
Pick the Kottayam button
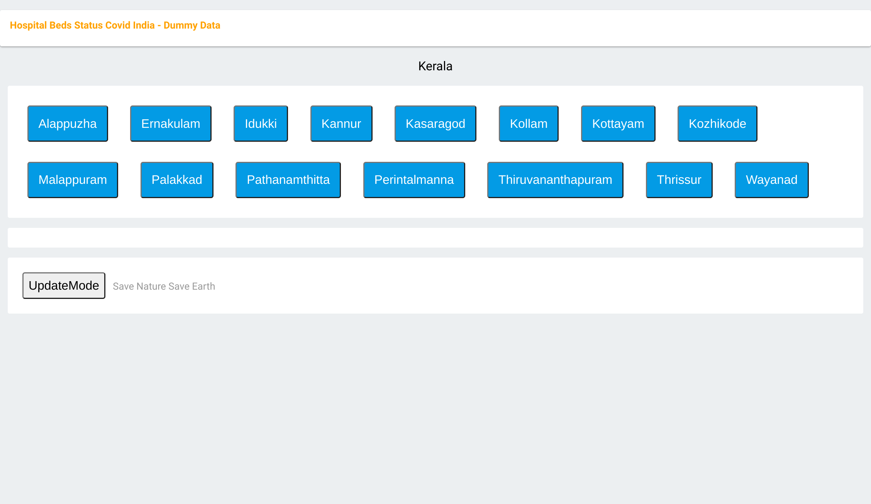click(x=618, y=124)
